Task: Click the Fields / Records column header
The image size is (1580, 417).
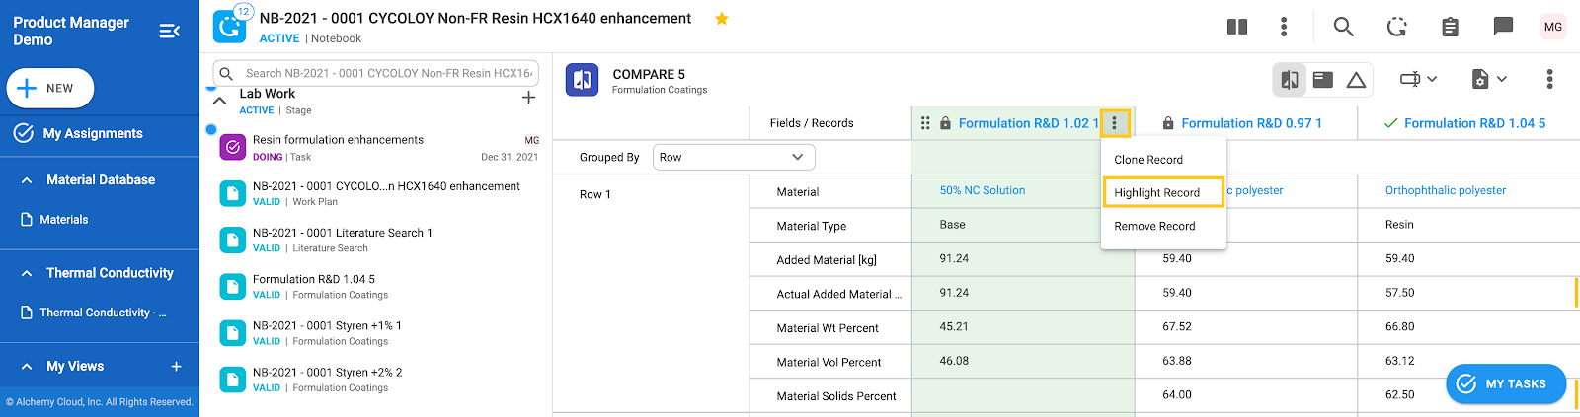Action: [x=812, y=123]
